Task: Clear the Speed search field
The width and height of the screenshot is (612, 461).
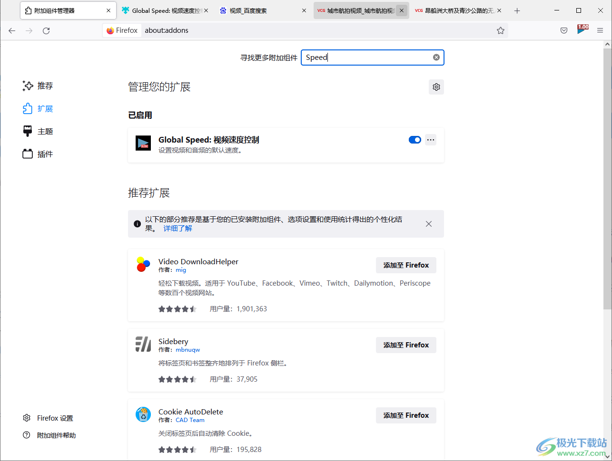Action: click(x=436, y=58)
